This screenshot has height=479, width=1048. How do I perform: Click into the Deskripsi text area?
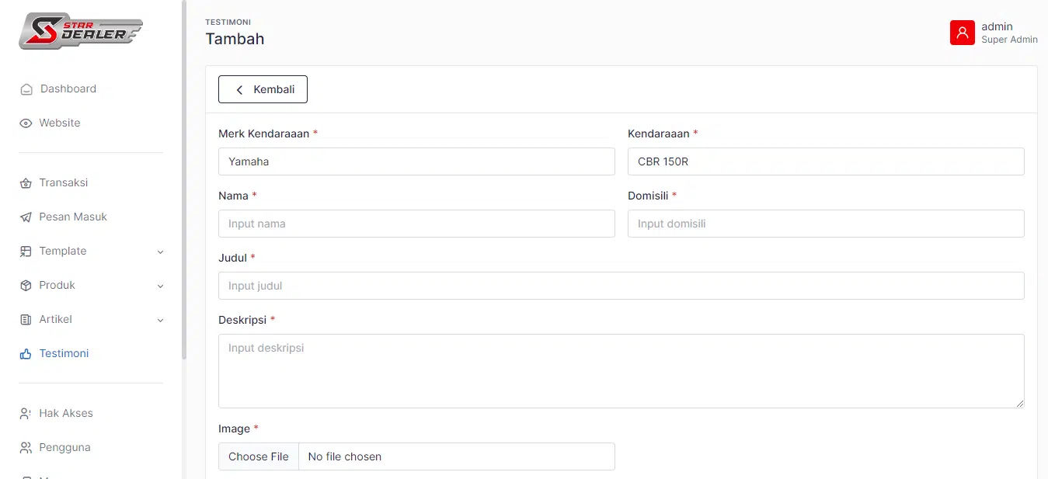point(621,370)
